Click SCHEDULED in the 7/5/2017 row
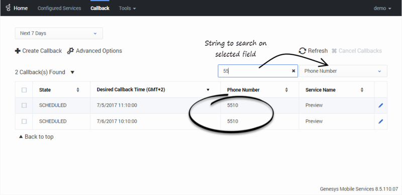This screenshot has height=195, width=402. (x=53, y=105)
